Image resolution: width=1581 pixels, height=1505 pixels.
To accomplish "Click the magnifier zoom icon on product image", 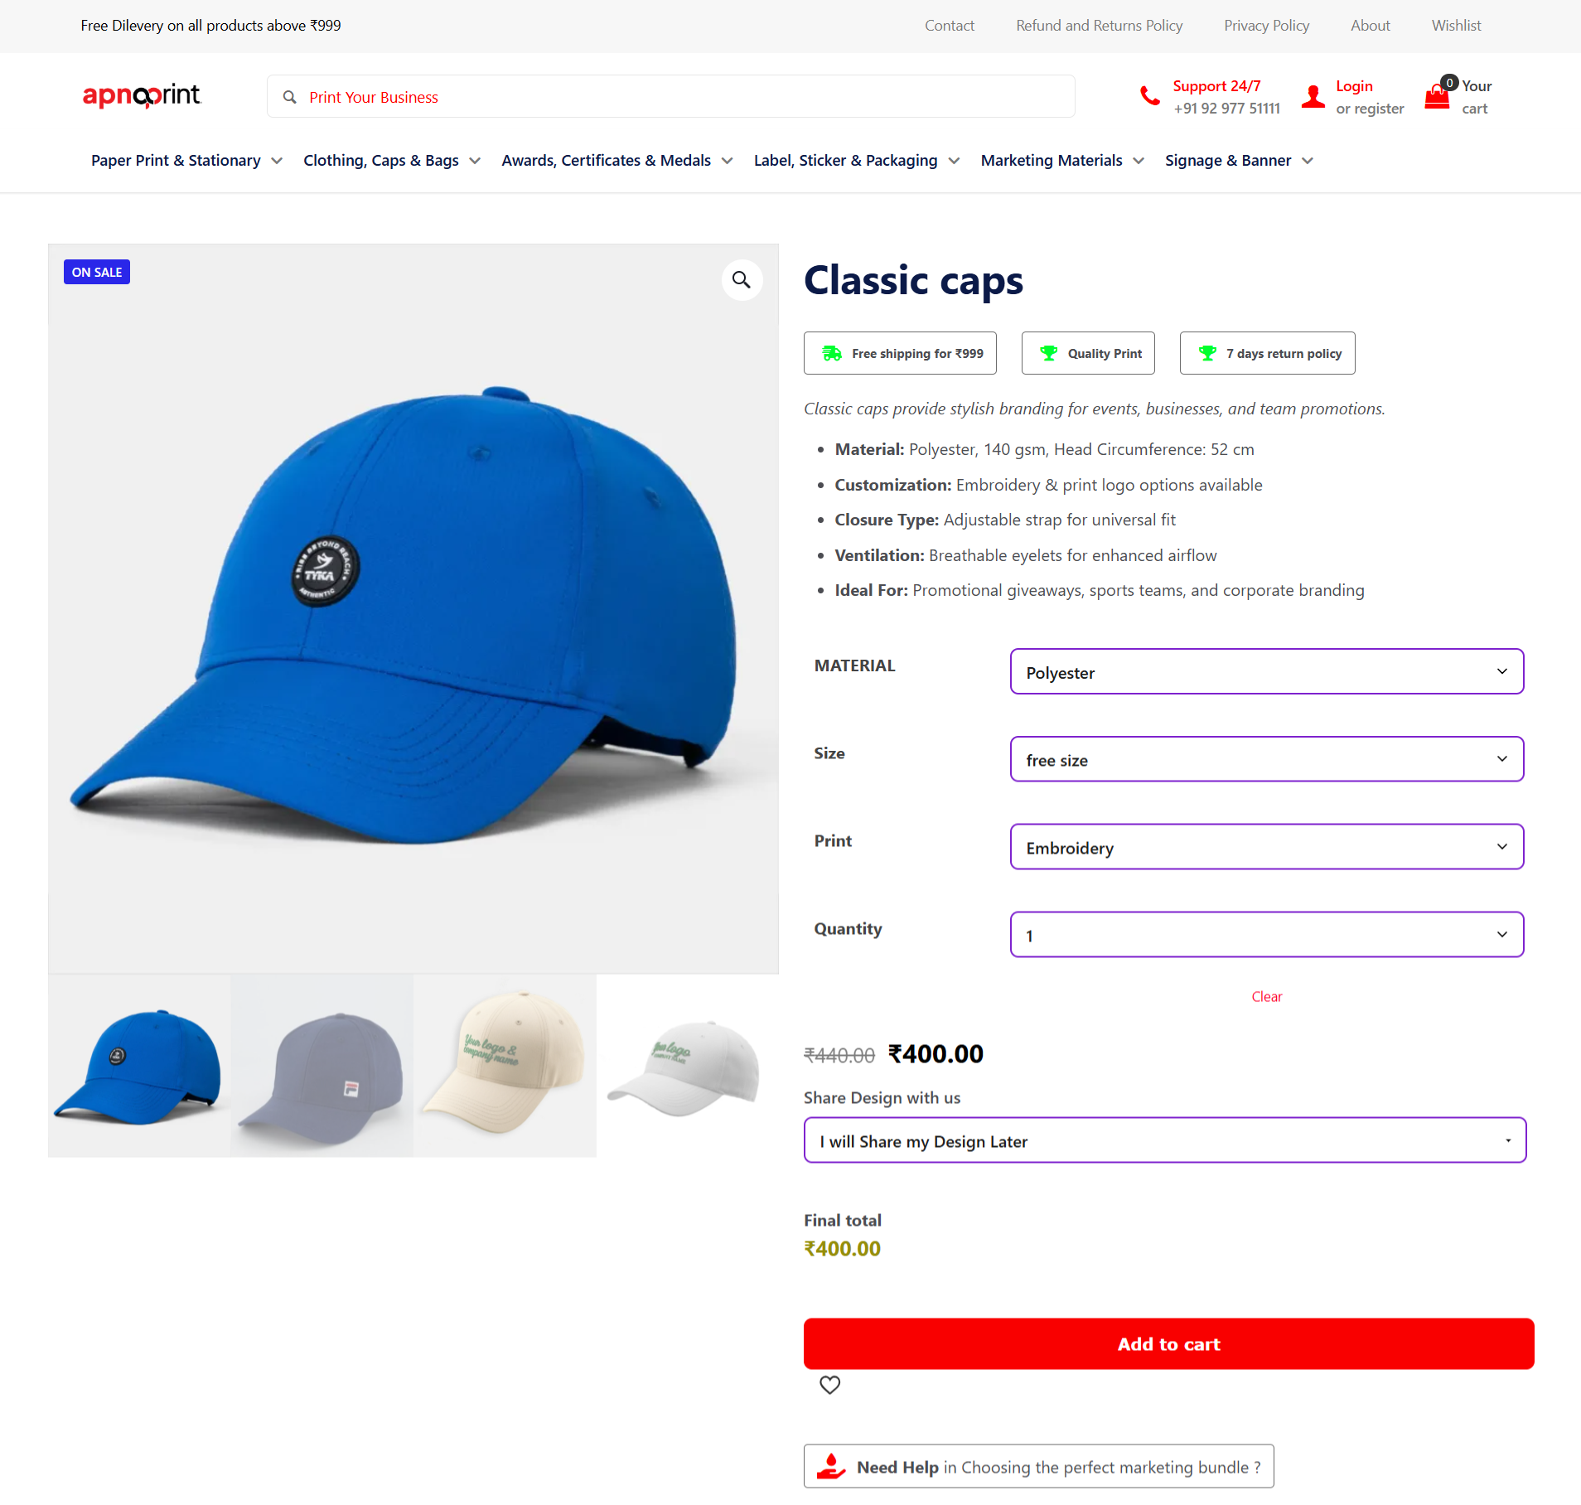I will (742, 280).
